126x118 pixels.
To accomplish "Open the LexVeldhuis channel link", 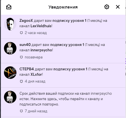I will pyautogui.click(x=41, y=26).
